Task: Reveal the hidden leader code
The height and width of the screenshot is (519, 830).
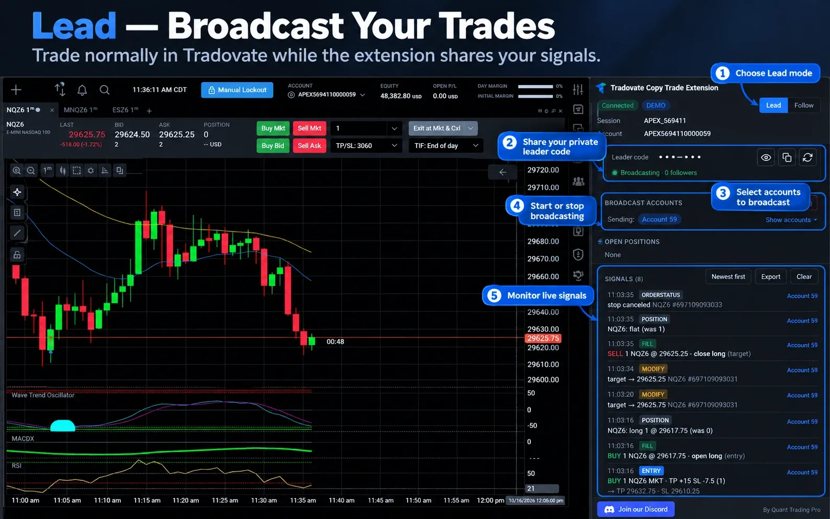Action: [766, 157]
